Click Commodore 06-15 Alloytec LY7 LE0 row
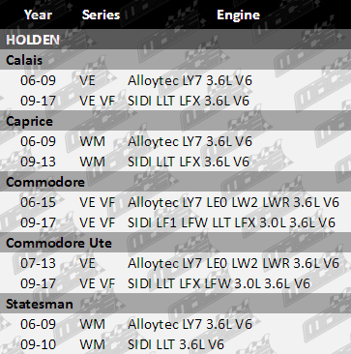Viewport: 351px width, 354px height. coord(175,202)
